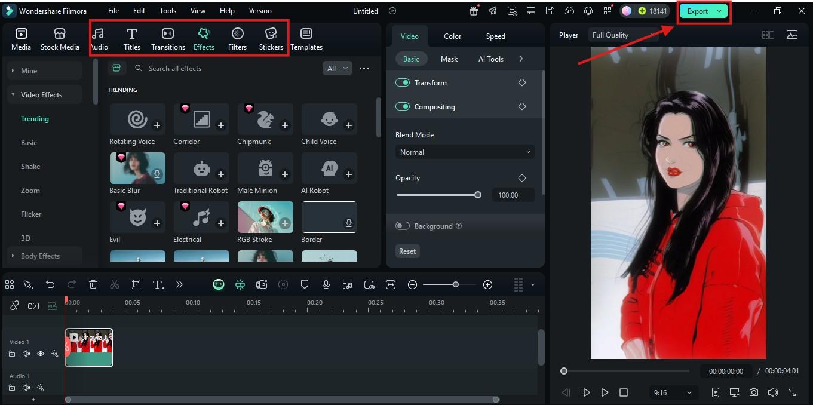
Task: Enable the Background toggle
Action: [403, 226]
